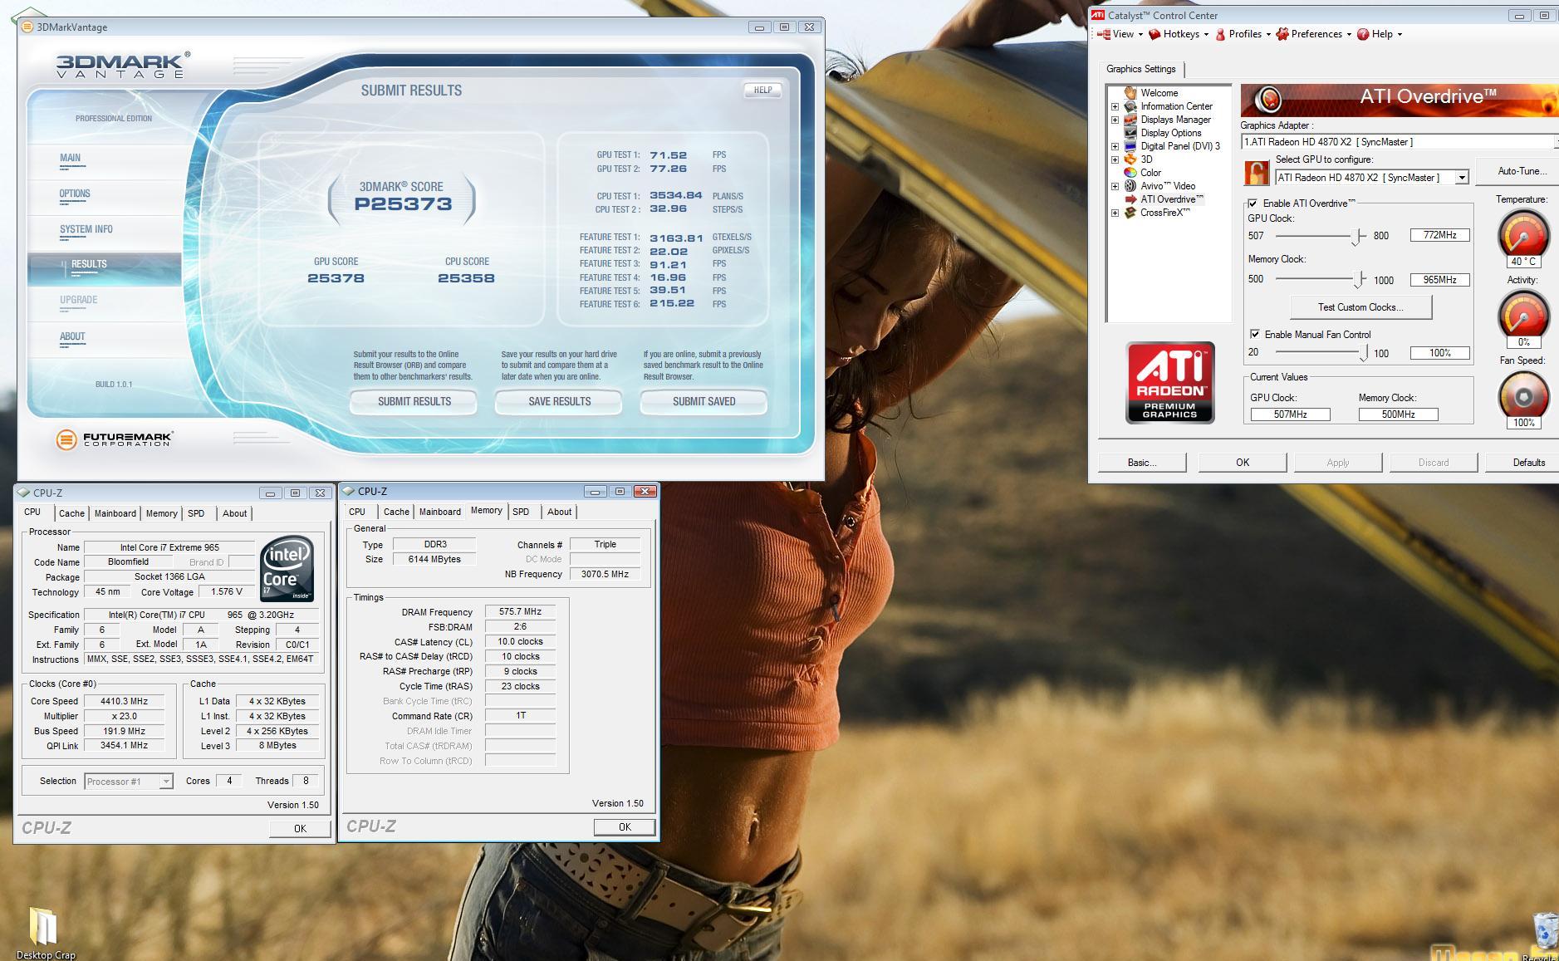Switch to SPD tab in right CPU-Z

pos(521,512)
